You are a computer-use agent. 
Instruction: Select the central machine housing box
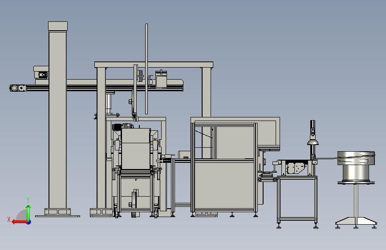(136, 149)
